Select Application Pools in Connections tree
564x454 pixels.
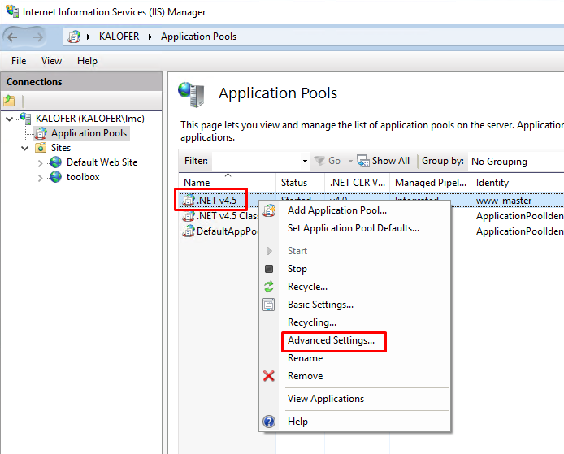(89, 133)
